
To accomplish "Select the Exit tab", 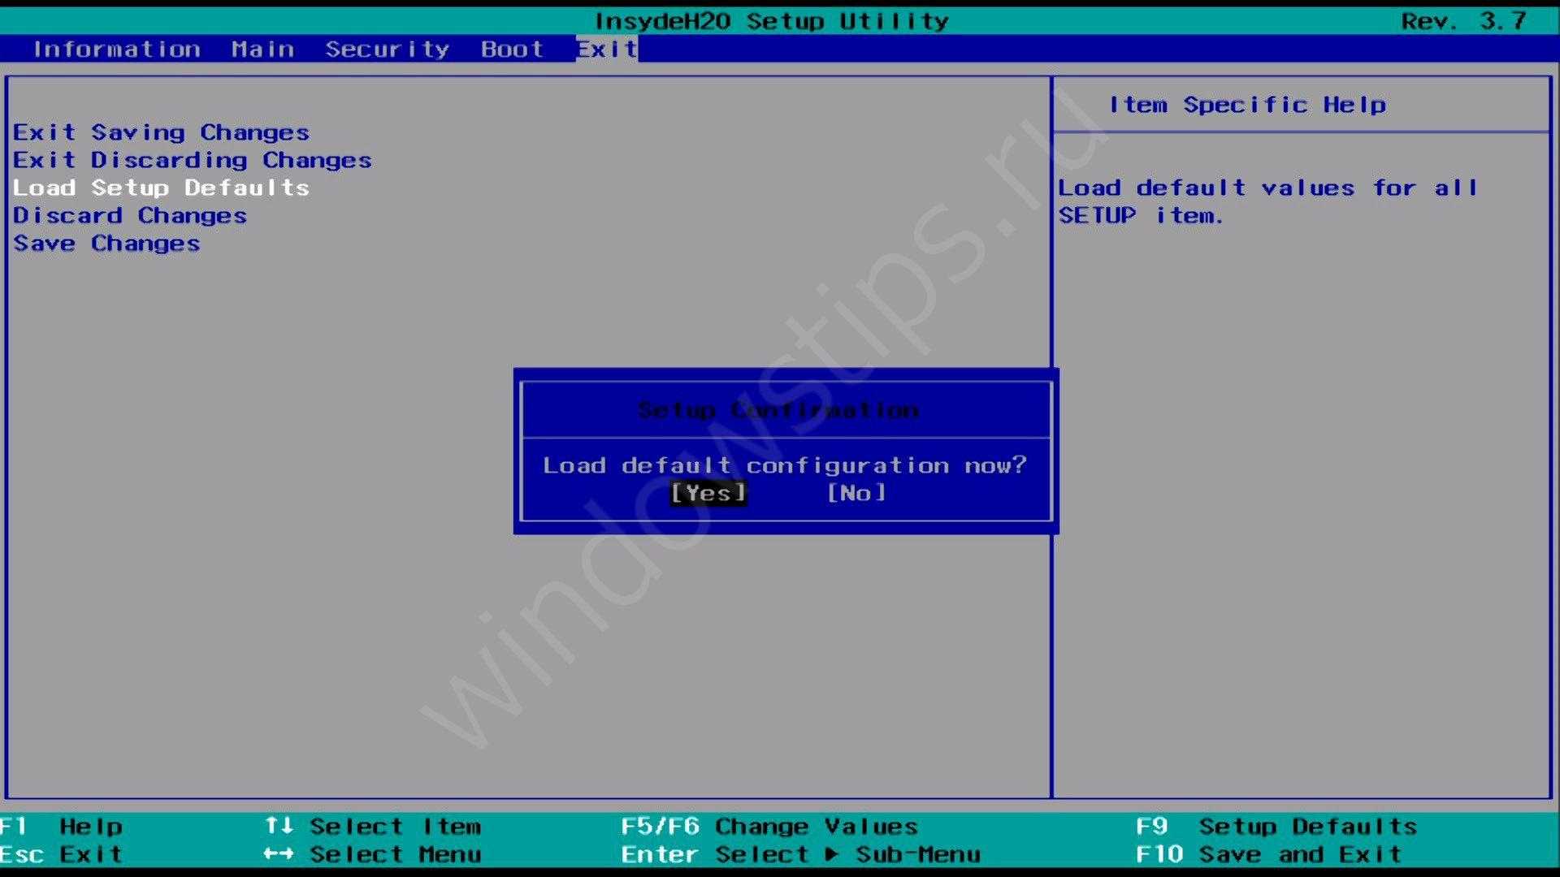I will point(607,50).
